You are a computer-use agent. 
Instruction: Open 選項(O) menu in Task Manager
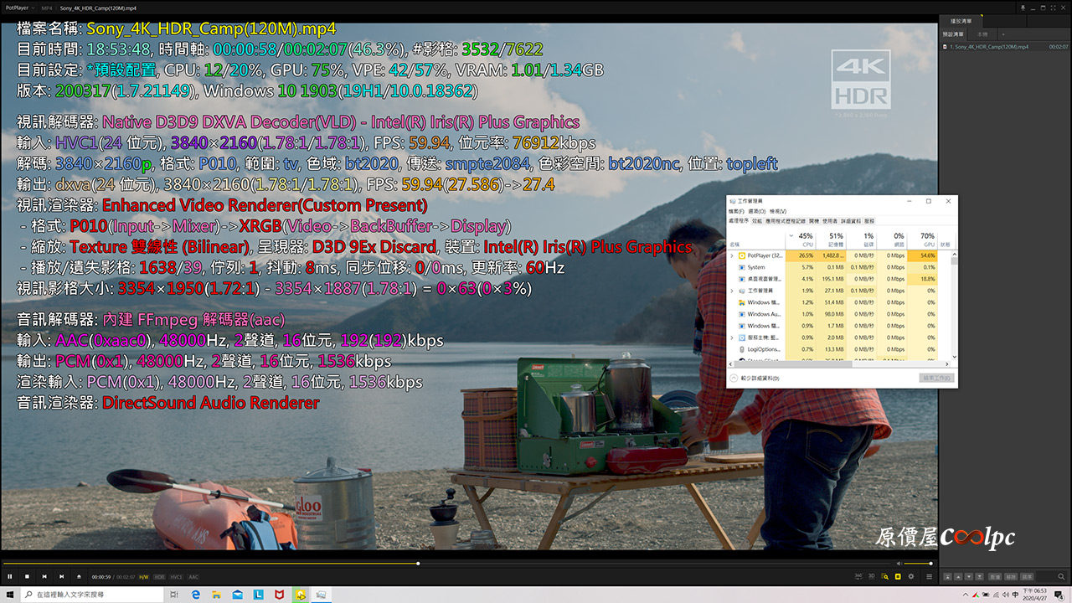(757, 211)
